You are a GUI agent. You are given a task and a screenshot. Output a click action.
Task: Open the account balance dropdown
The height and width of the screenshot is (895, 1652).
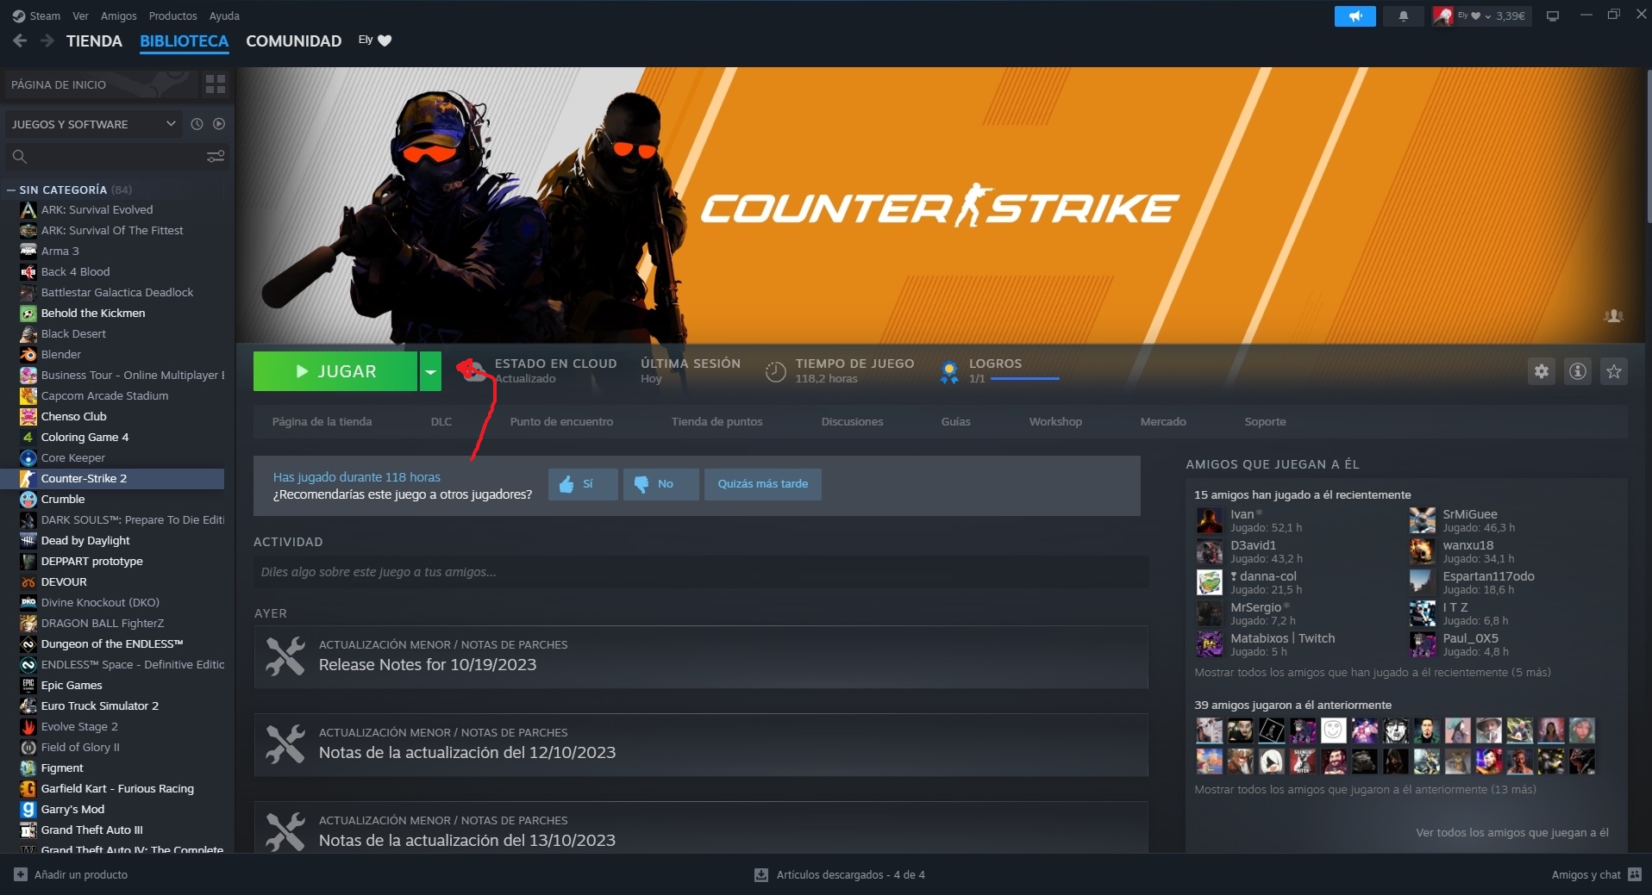click(1481, 16)
